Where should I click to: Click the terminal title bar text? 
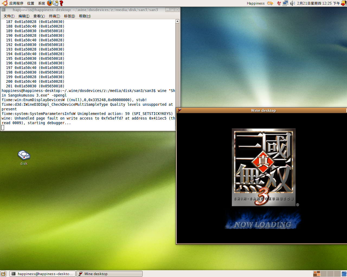tap(85, 10)
